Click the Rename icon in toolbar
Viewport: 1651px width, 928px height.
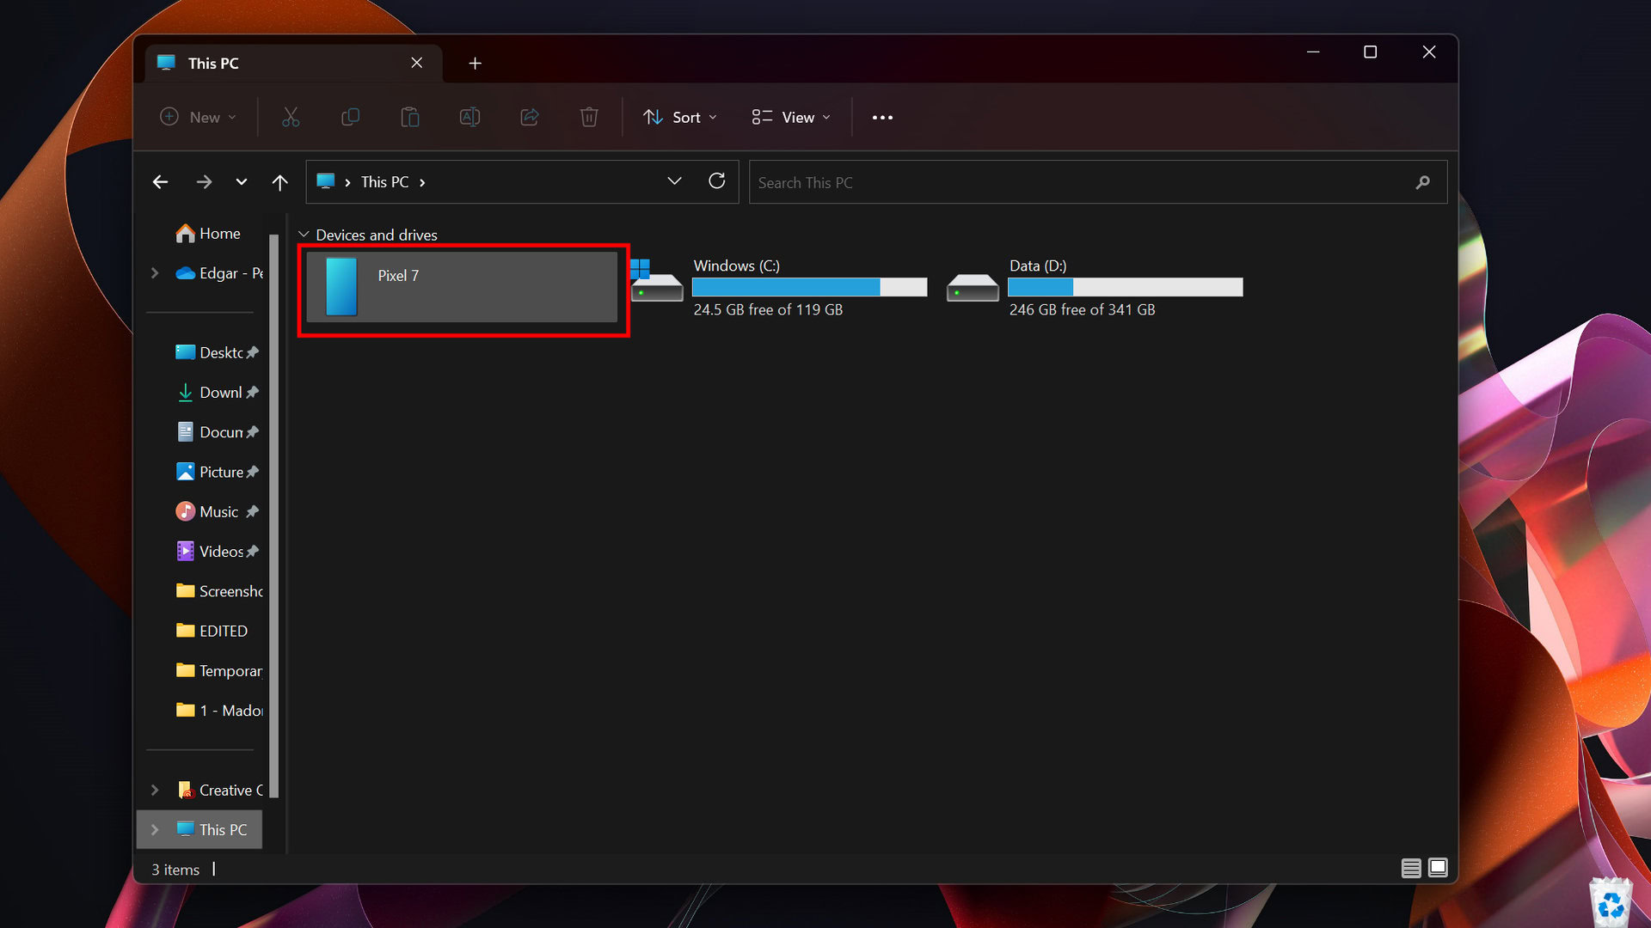pyautogui.click(x=470, y=117)
